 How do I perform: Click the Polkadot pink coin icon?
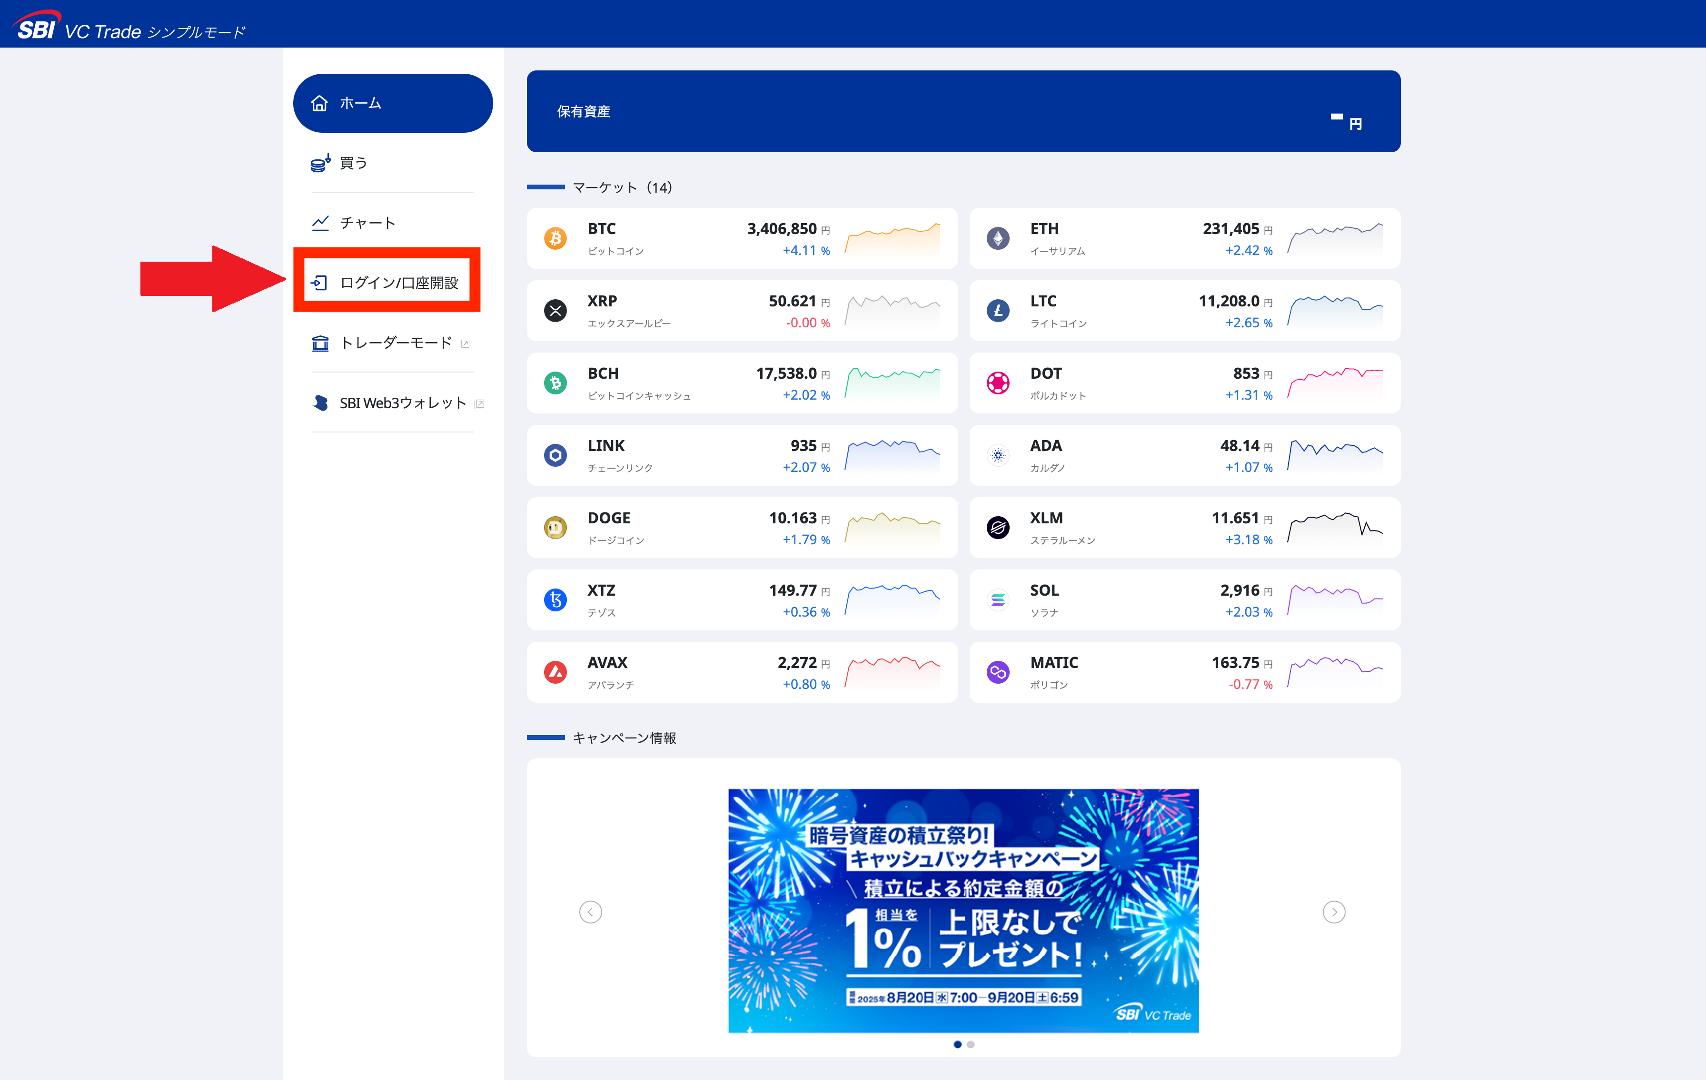point(998,383)
